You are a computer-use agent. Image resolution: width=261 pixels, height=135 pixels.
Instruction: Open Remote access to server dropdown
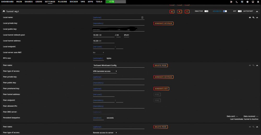pyautogui.click(x=105, y=133)
